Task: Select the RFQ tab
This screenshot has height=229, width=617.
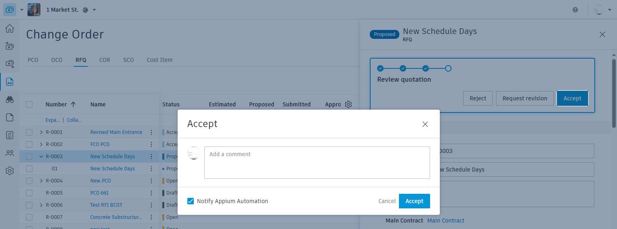Action: click(81, 60)
